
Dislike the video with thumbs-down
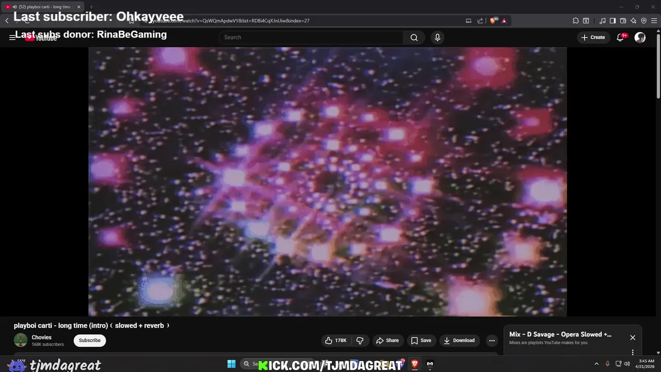tap(360, 340)
